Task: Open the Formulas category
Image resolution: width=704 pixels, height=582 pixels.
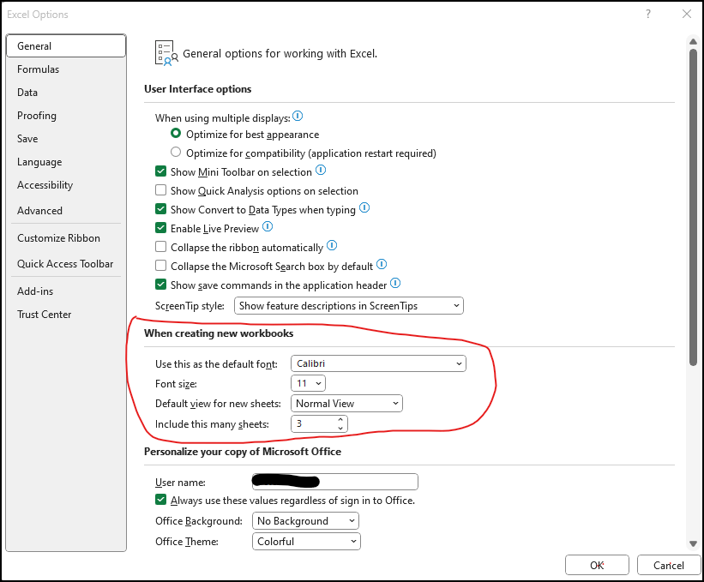Action: tap(66, 69)
